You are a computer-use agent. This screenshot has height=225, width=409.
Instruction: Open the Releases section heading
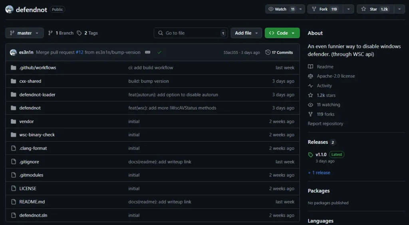[x=318, y=142]
